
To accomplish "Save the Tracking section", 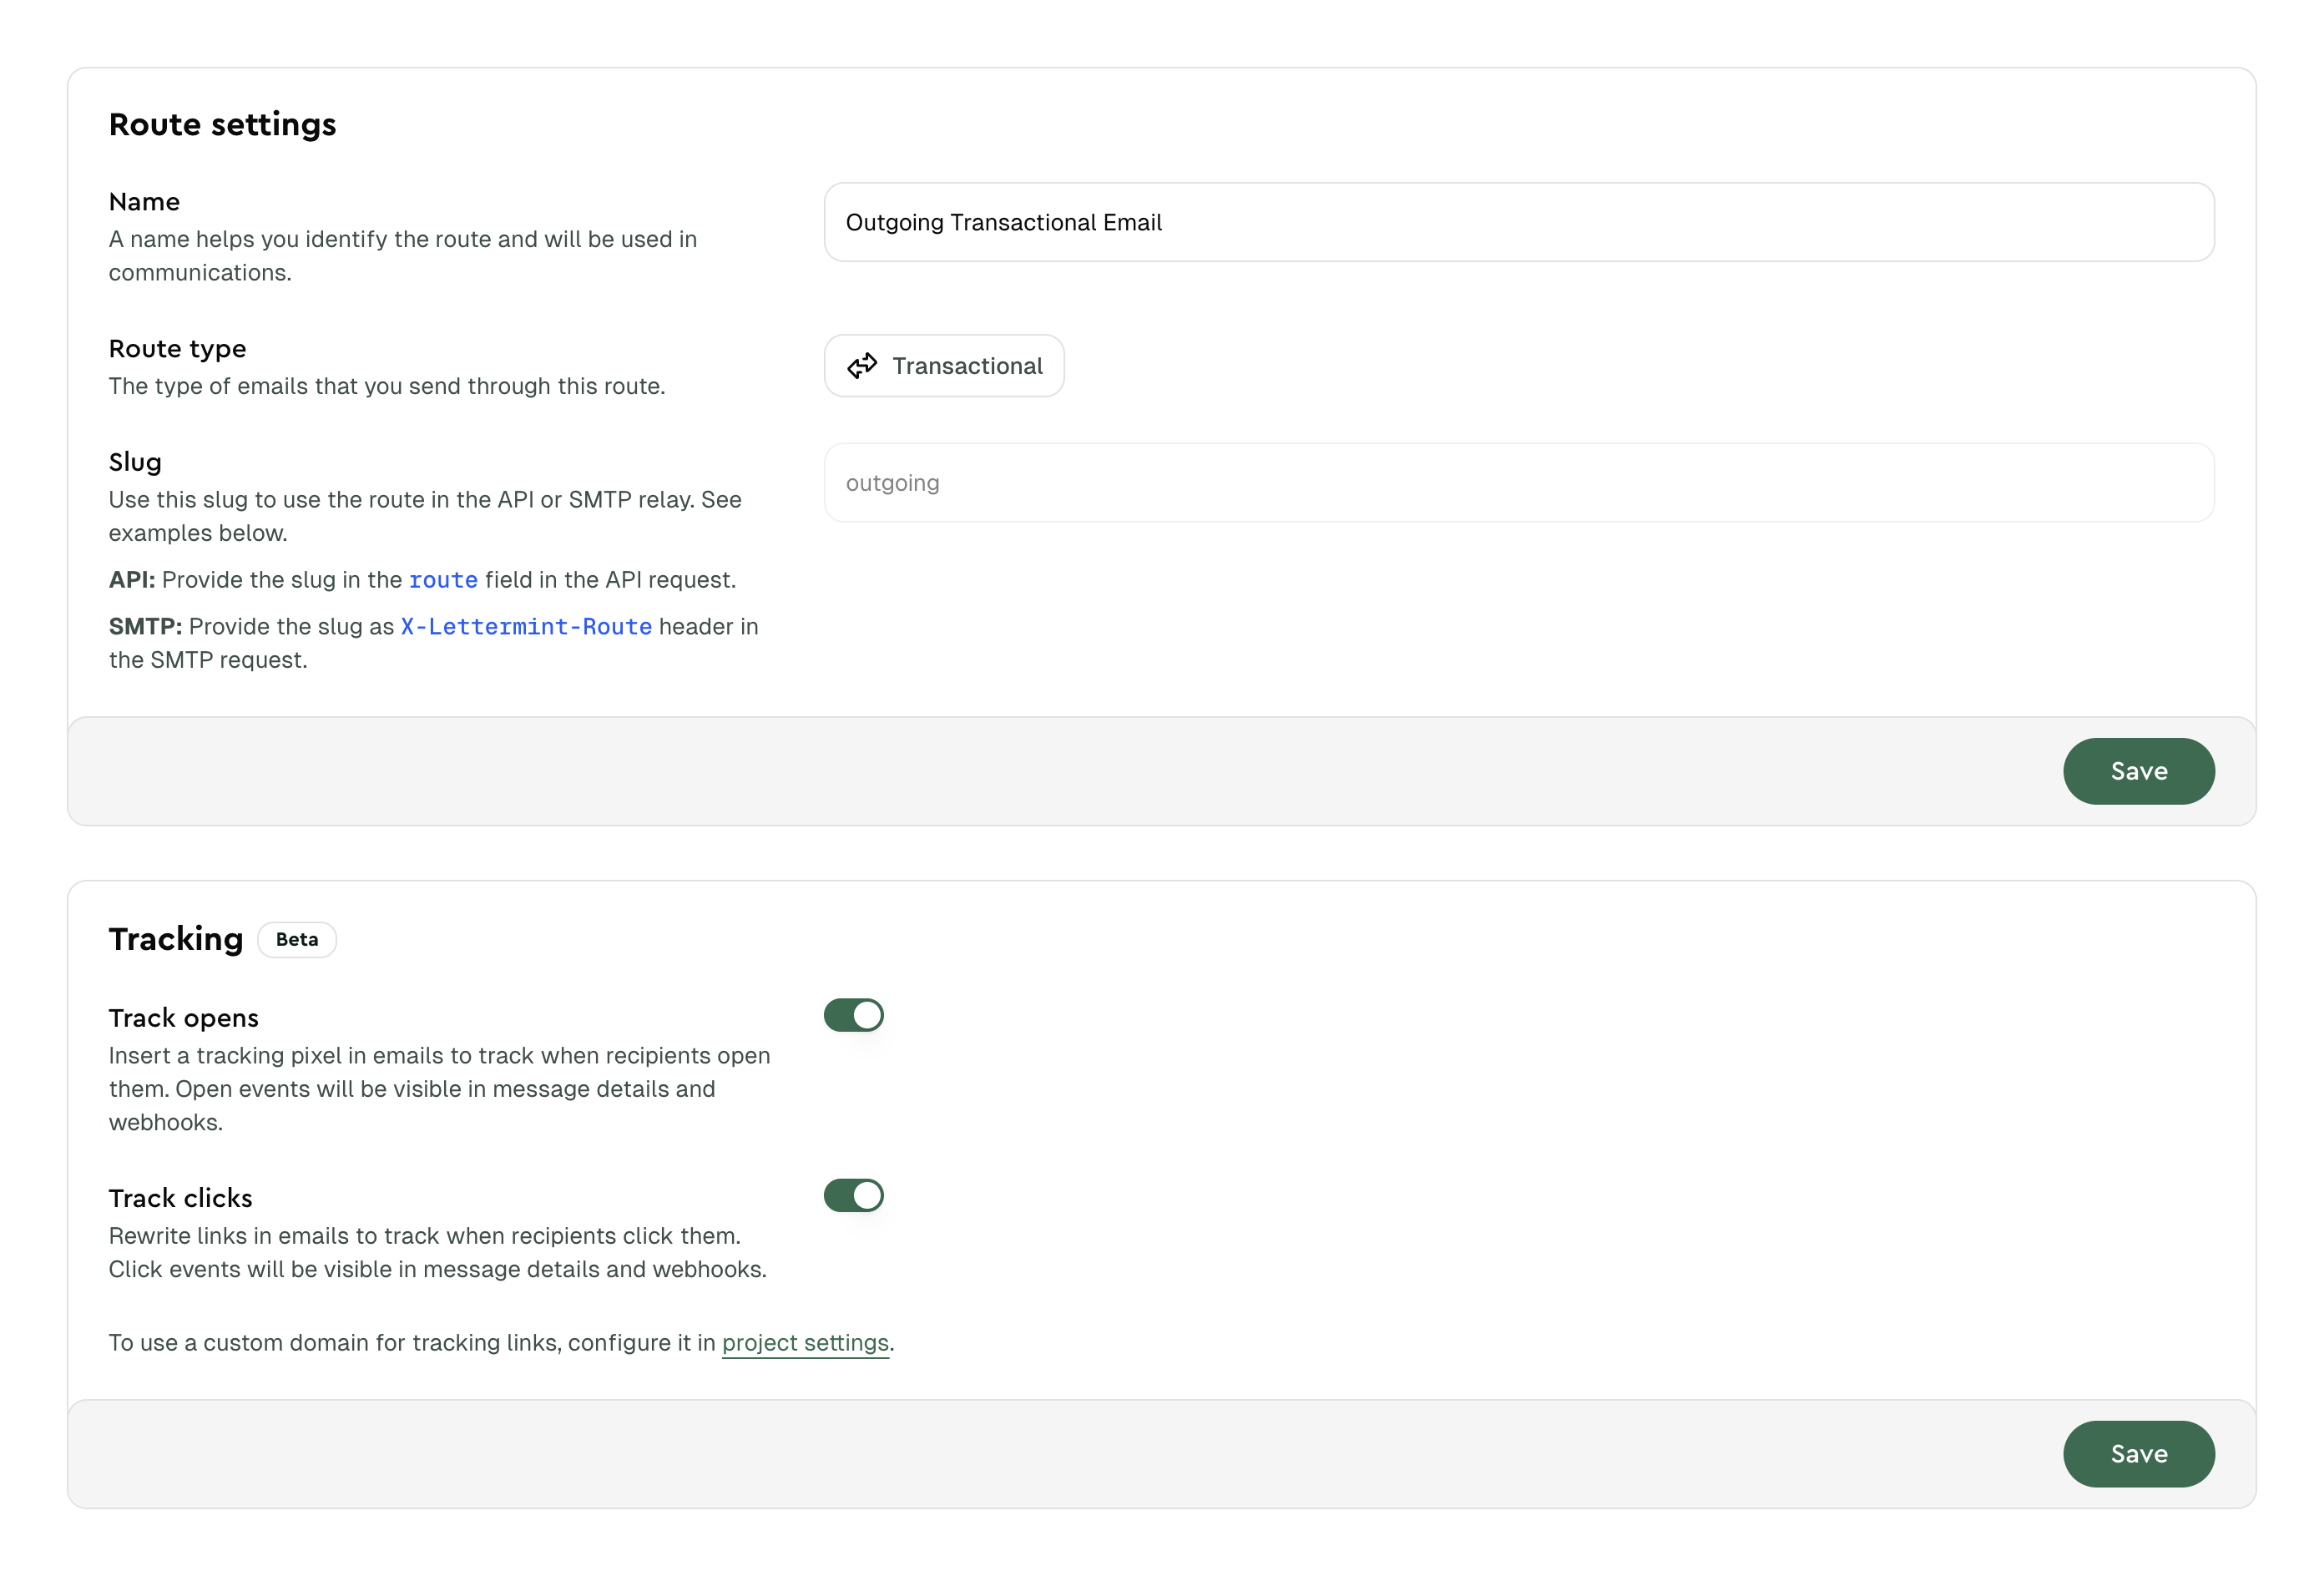I will (x=2138, y=1453).
